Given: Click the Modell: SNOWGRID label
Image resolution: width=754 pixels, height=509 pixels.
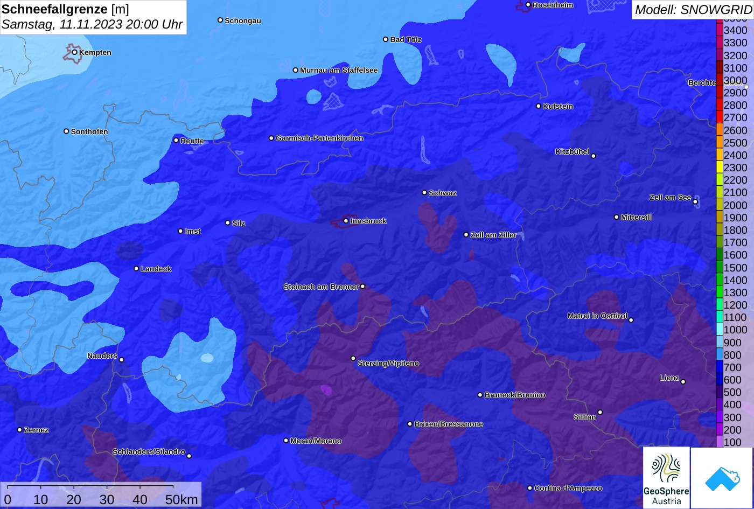Looking at the screenshot, I should pos(693,9).
